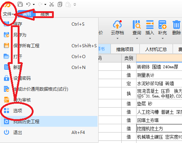Click the 查询 search icon
The width and height of the screenshot is (182, 143).
tap(136, 25)
